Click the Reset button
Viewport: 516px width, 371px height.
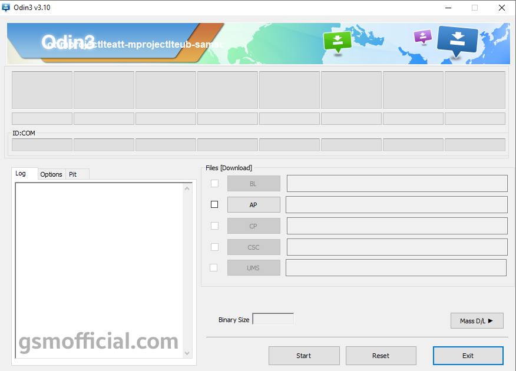click(x=381, y=356)
